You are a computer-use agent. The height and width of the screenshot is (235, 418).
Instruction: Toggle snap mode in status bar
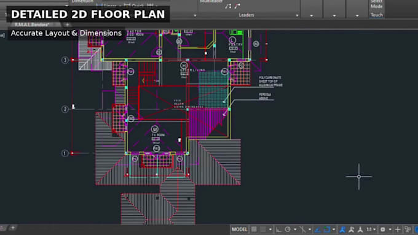click(x=263, y=229)
